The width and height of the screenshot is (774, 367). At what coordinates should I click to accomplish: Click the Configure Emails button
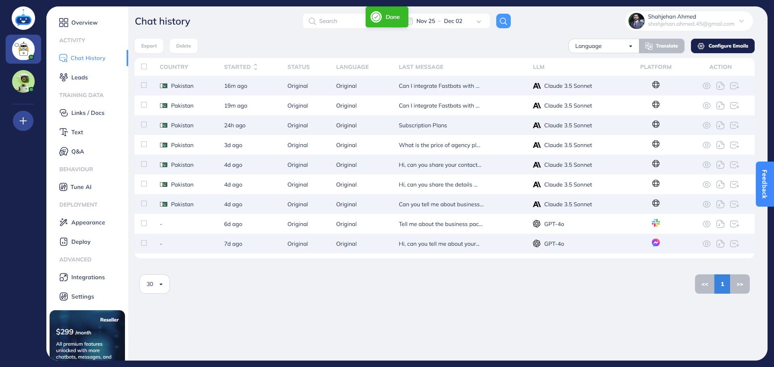[722, 46]
